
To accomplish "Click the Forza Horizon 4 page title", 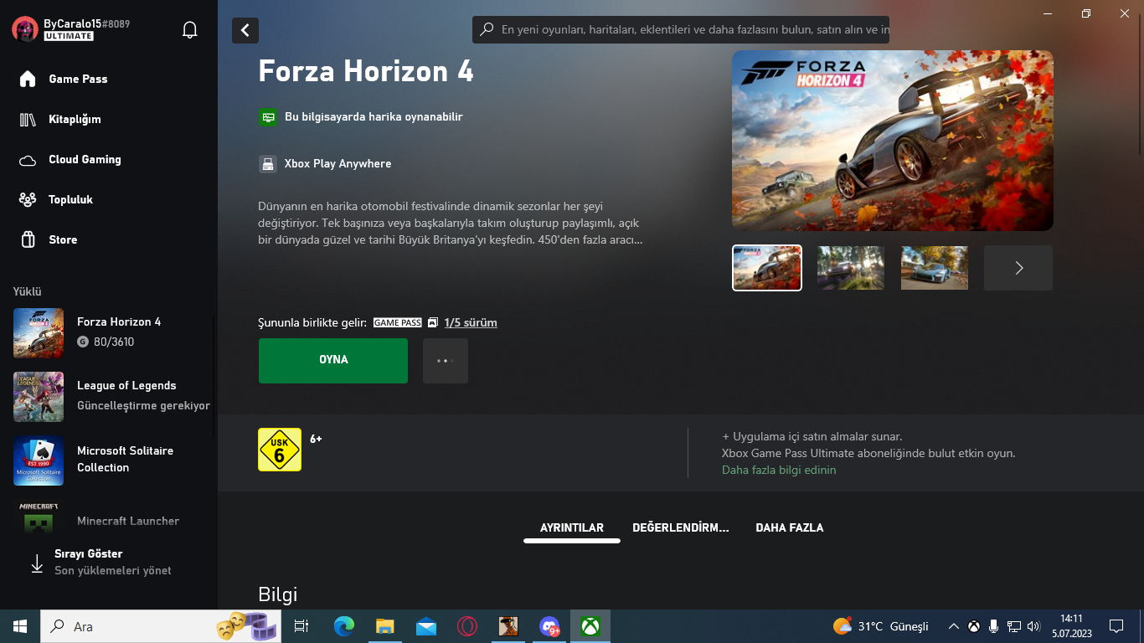I will tap(366, 71).
